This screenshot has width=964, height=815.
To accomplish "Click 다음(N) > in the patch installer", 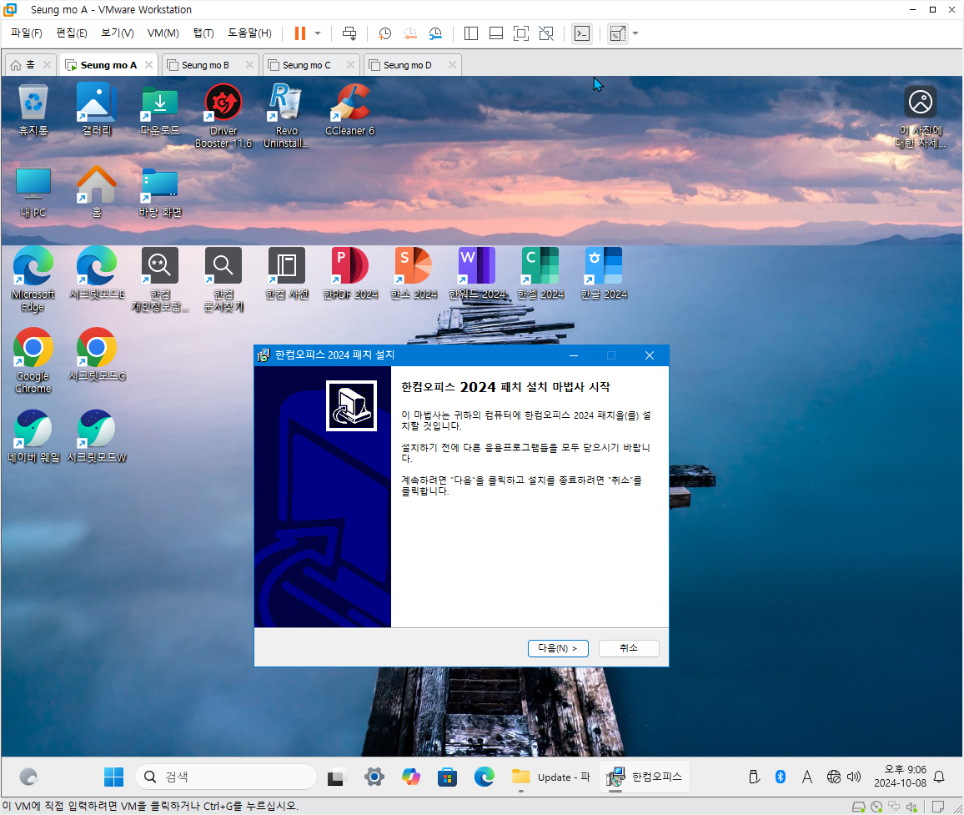I will [x=558, y=648].
